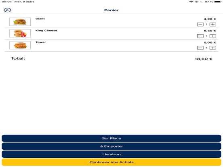Open the King Cheese menu thumbnail
The height and width of the screenshot is (167, 223).
pos(20,33)
